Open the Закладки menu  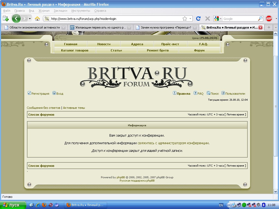coord(60,11)
